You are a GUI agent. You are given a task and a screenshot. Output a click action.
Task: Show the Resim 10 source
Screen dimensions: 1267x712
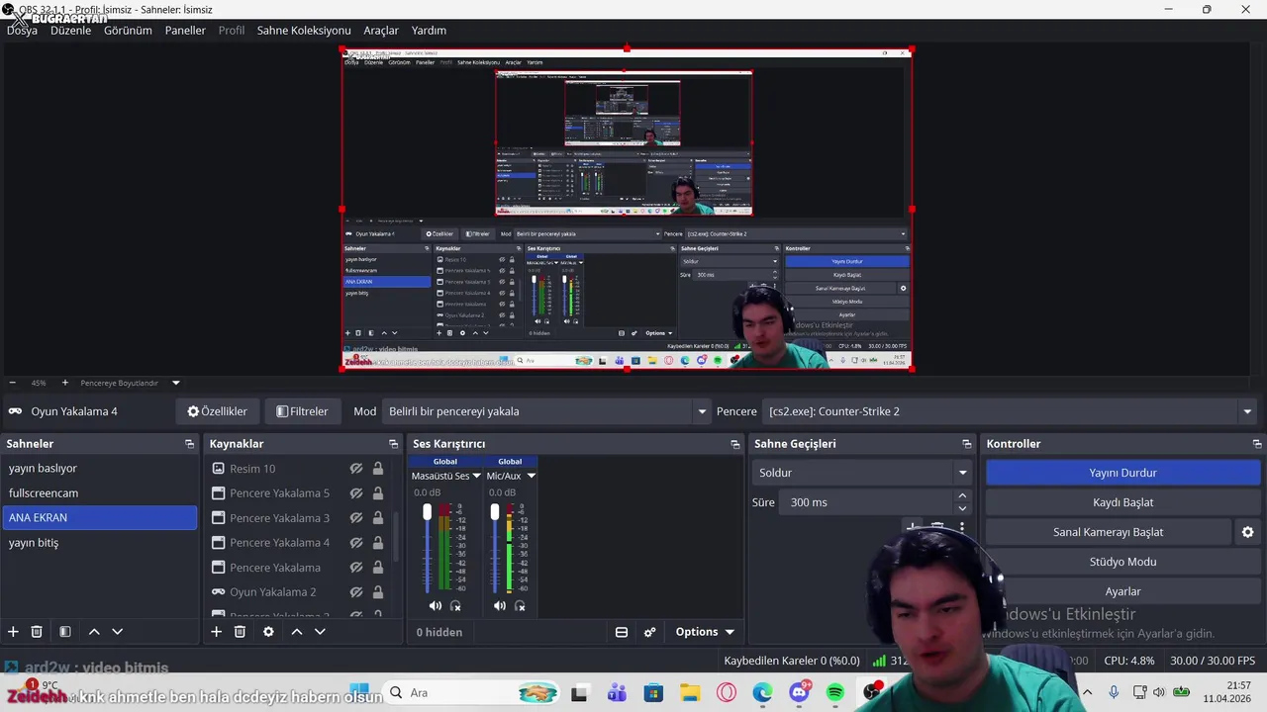[356, 469]
